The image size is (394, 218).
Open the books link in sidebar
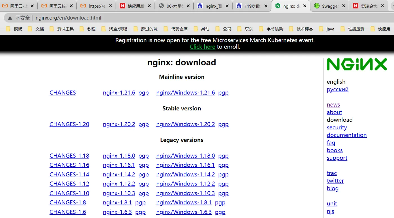[x=335, y=150]
